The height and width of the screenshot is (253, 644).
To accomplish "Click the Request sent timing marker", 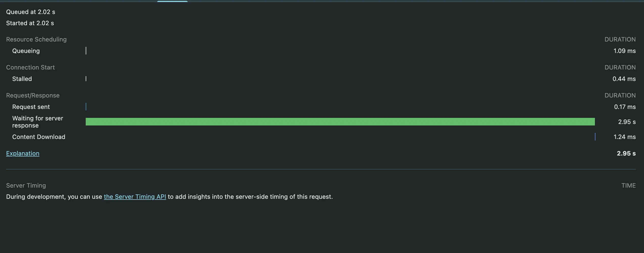I will click(86, 107).
